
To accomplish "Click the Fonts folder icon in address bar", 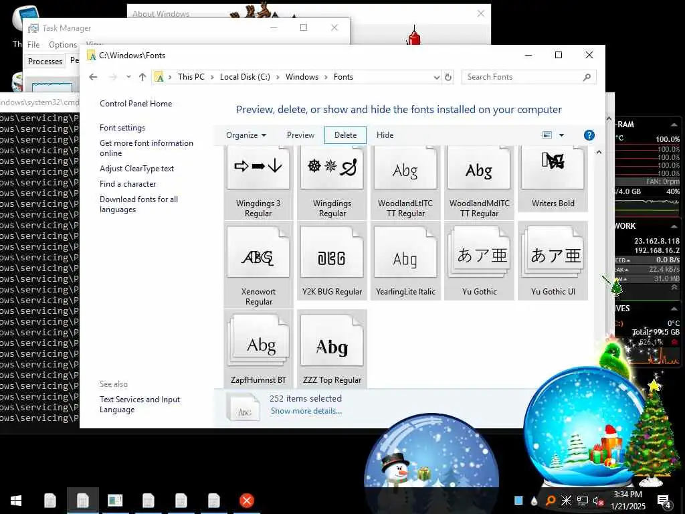I will click(159, 77).
